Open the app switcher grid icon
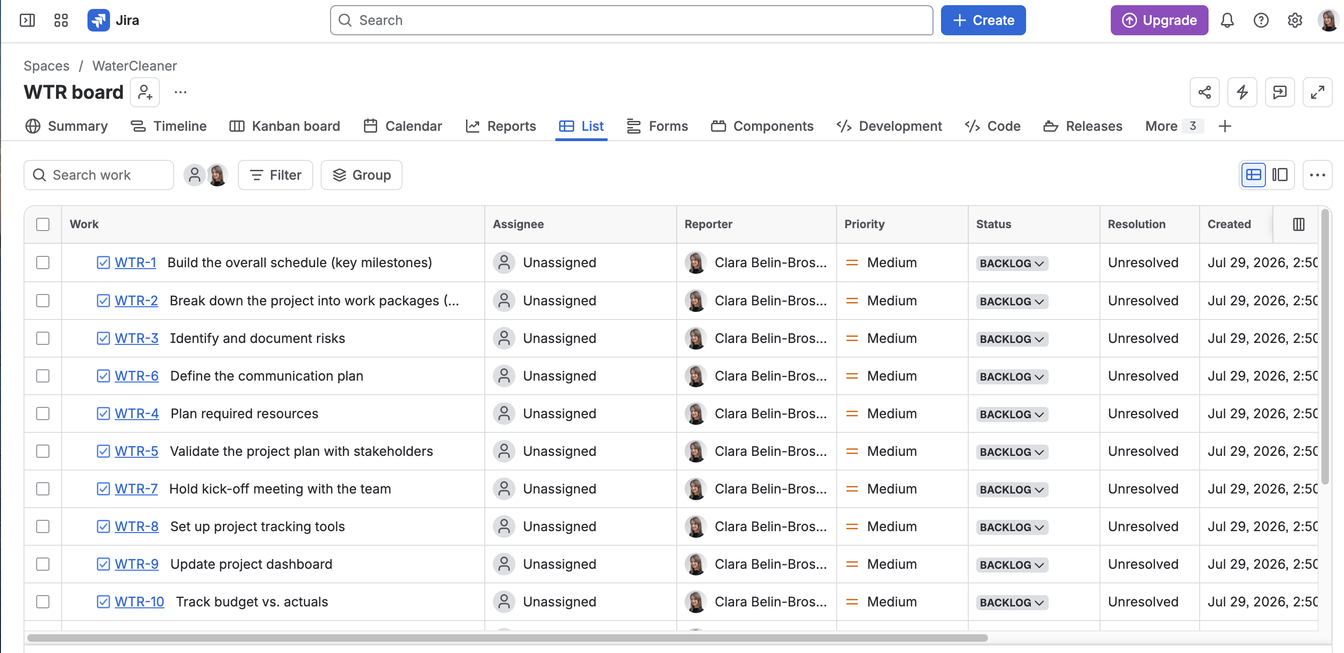The height and width of the screenshot is (653, 1344). click(61, 20)
